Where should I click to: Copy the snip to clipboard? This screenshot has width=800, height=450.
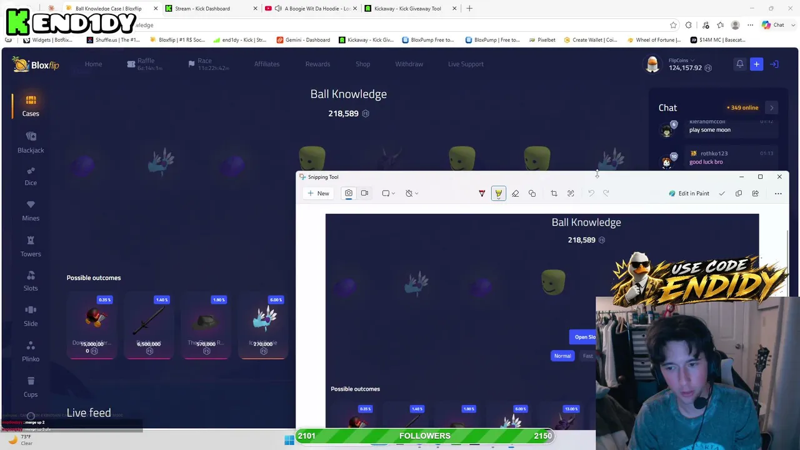[739, 194]
